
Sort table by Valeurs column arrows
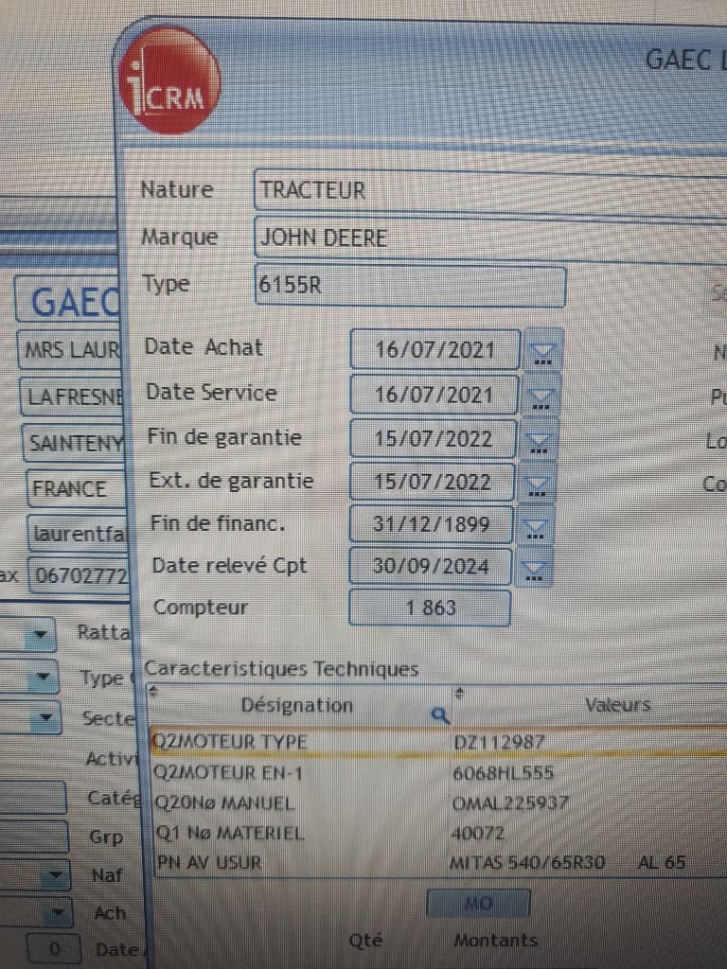coord(459,694)
